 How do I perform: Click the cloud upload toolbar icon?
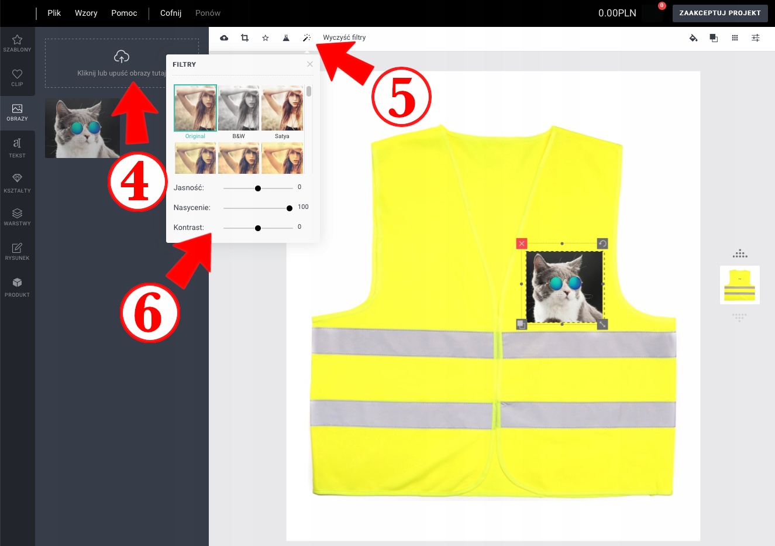(x=224, y=38)
